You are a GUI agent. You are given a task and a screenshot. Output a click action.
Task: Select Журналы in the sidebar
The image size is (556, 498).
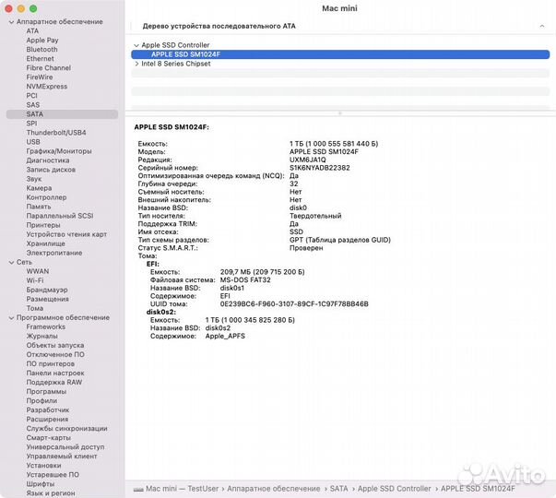pos(41,336)
